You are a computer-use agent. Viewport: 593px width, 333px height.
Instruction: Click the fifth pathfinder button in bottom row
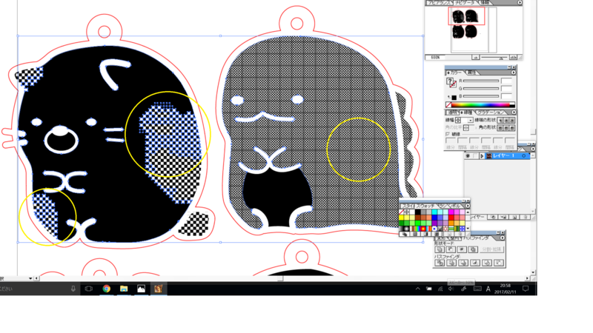pos(487,263)
